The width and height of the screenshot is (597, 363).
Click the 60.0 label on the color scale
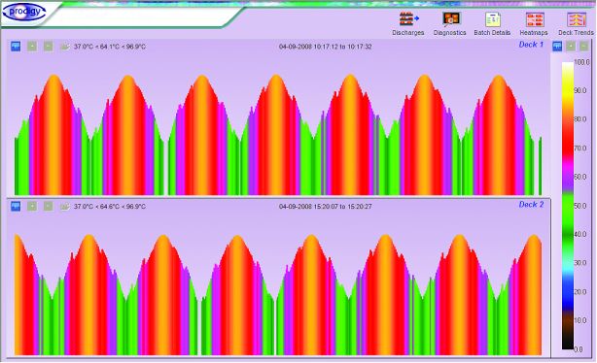point(580,177)
